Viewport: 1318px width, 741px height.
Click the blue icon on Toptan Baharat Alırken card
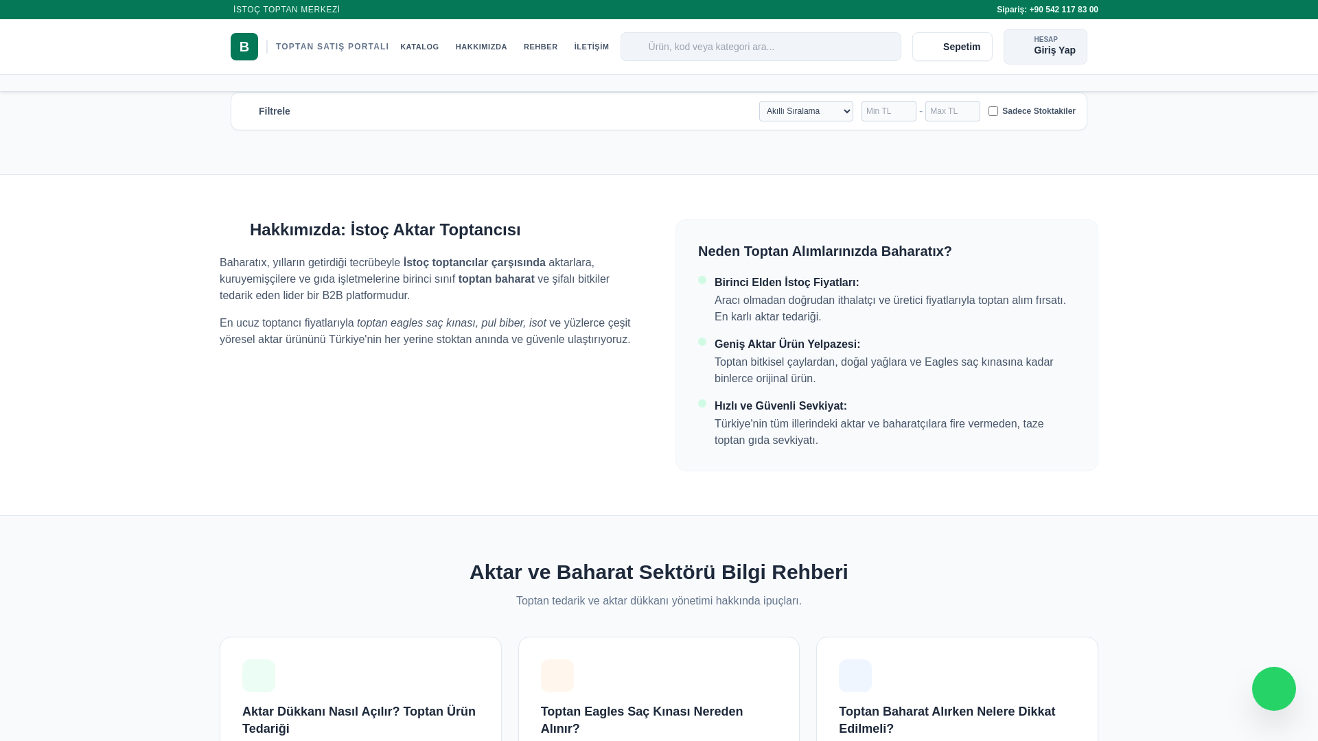click(855, 676)
